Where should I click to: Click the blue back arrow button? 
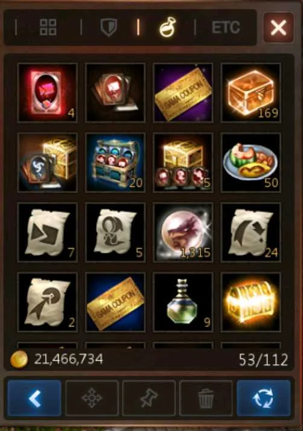click(x=34, y=398)
